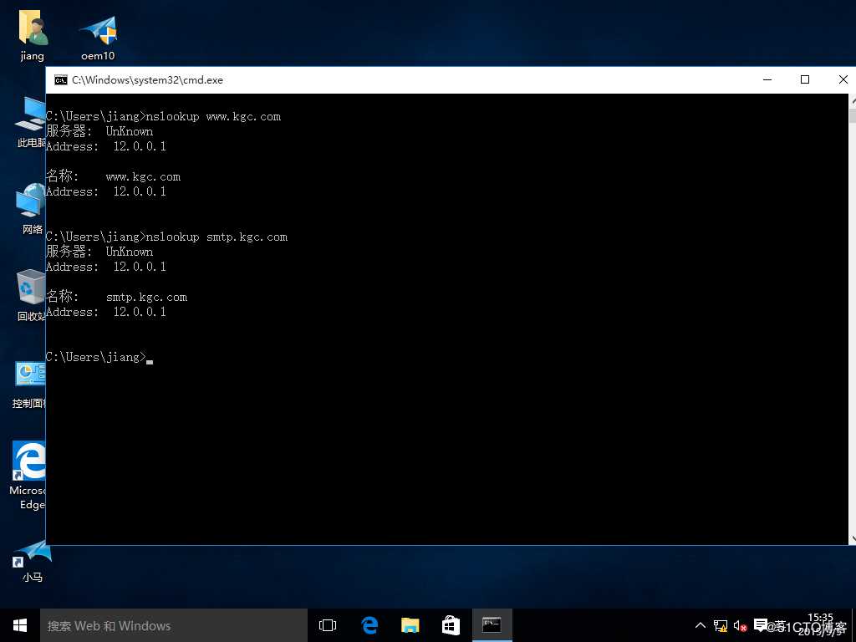The image size is (856, 642).
Task: Open Task View from the taskbar
Action: pos(328,625)
